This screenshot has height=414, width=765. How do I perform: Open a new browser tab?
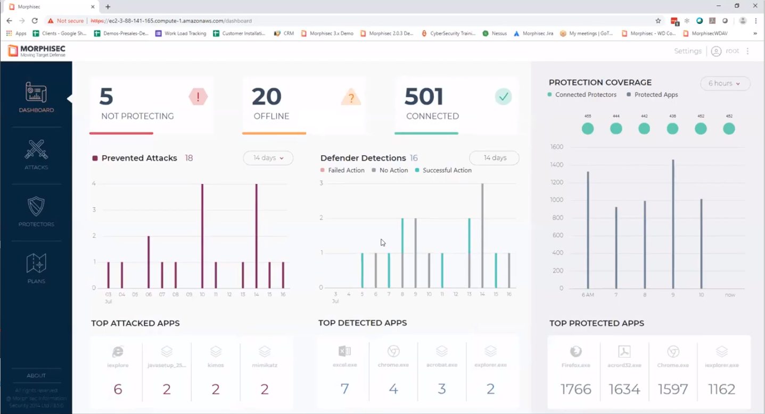coord(108,7)
